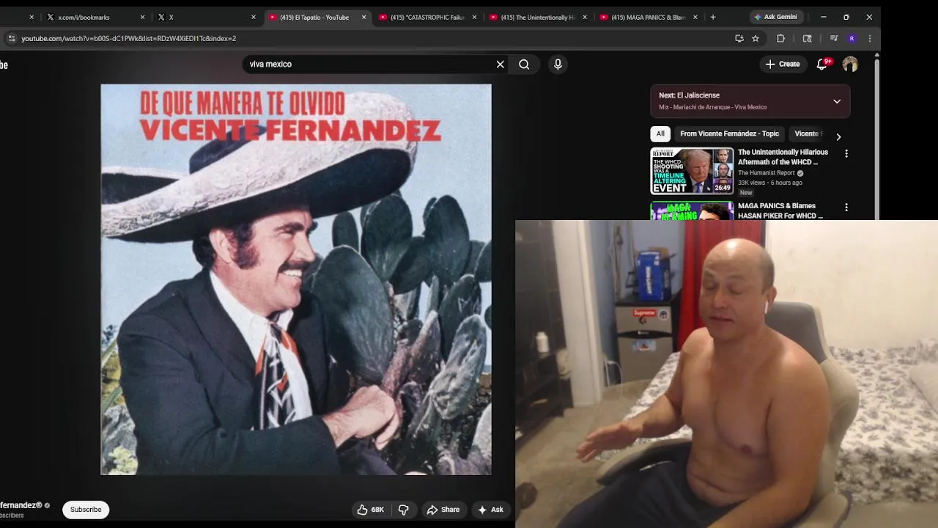
Task: Switch to the 'X' browser tab
Action: [x=199, y=17]
